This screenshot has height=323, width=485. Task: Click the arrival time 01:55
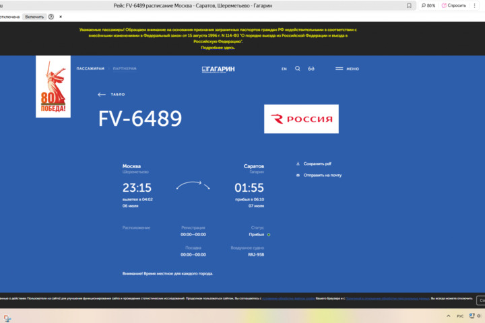tap(249, 188)
